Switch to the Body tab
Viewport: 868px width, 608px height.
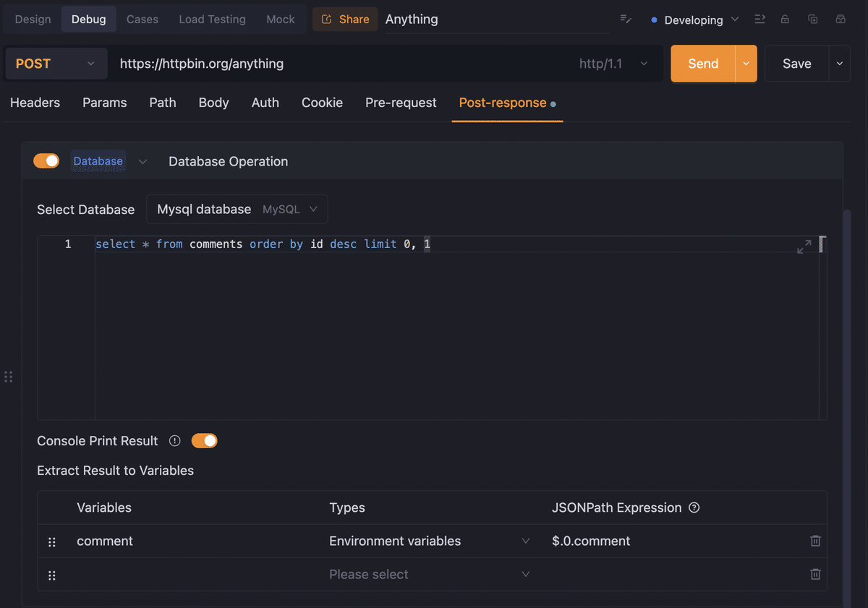point(213,103)
